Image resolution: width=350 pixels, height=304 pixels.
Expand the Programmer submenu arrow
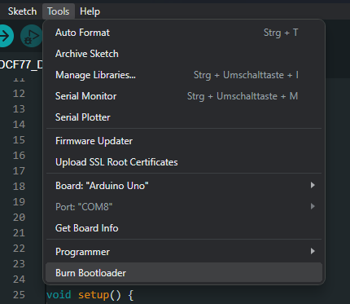point(313,251)
